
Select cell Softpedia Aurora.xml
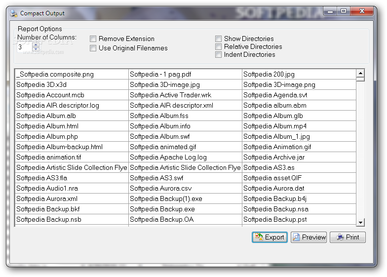pyautogui.click(x=72, y=198)
